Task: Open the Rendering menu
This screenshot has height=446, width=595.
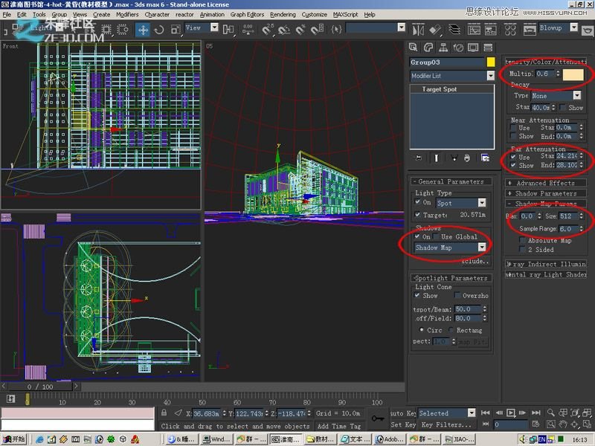Action: pyautogui.click(x=283, y=14)
